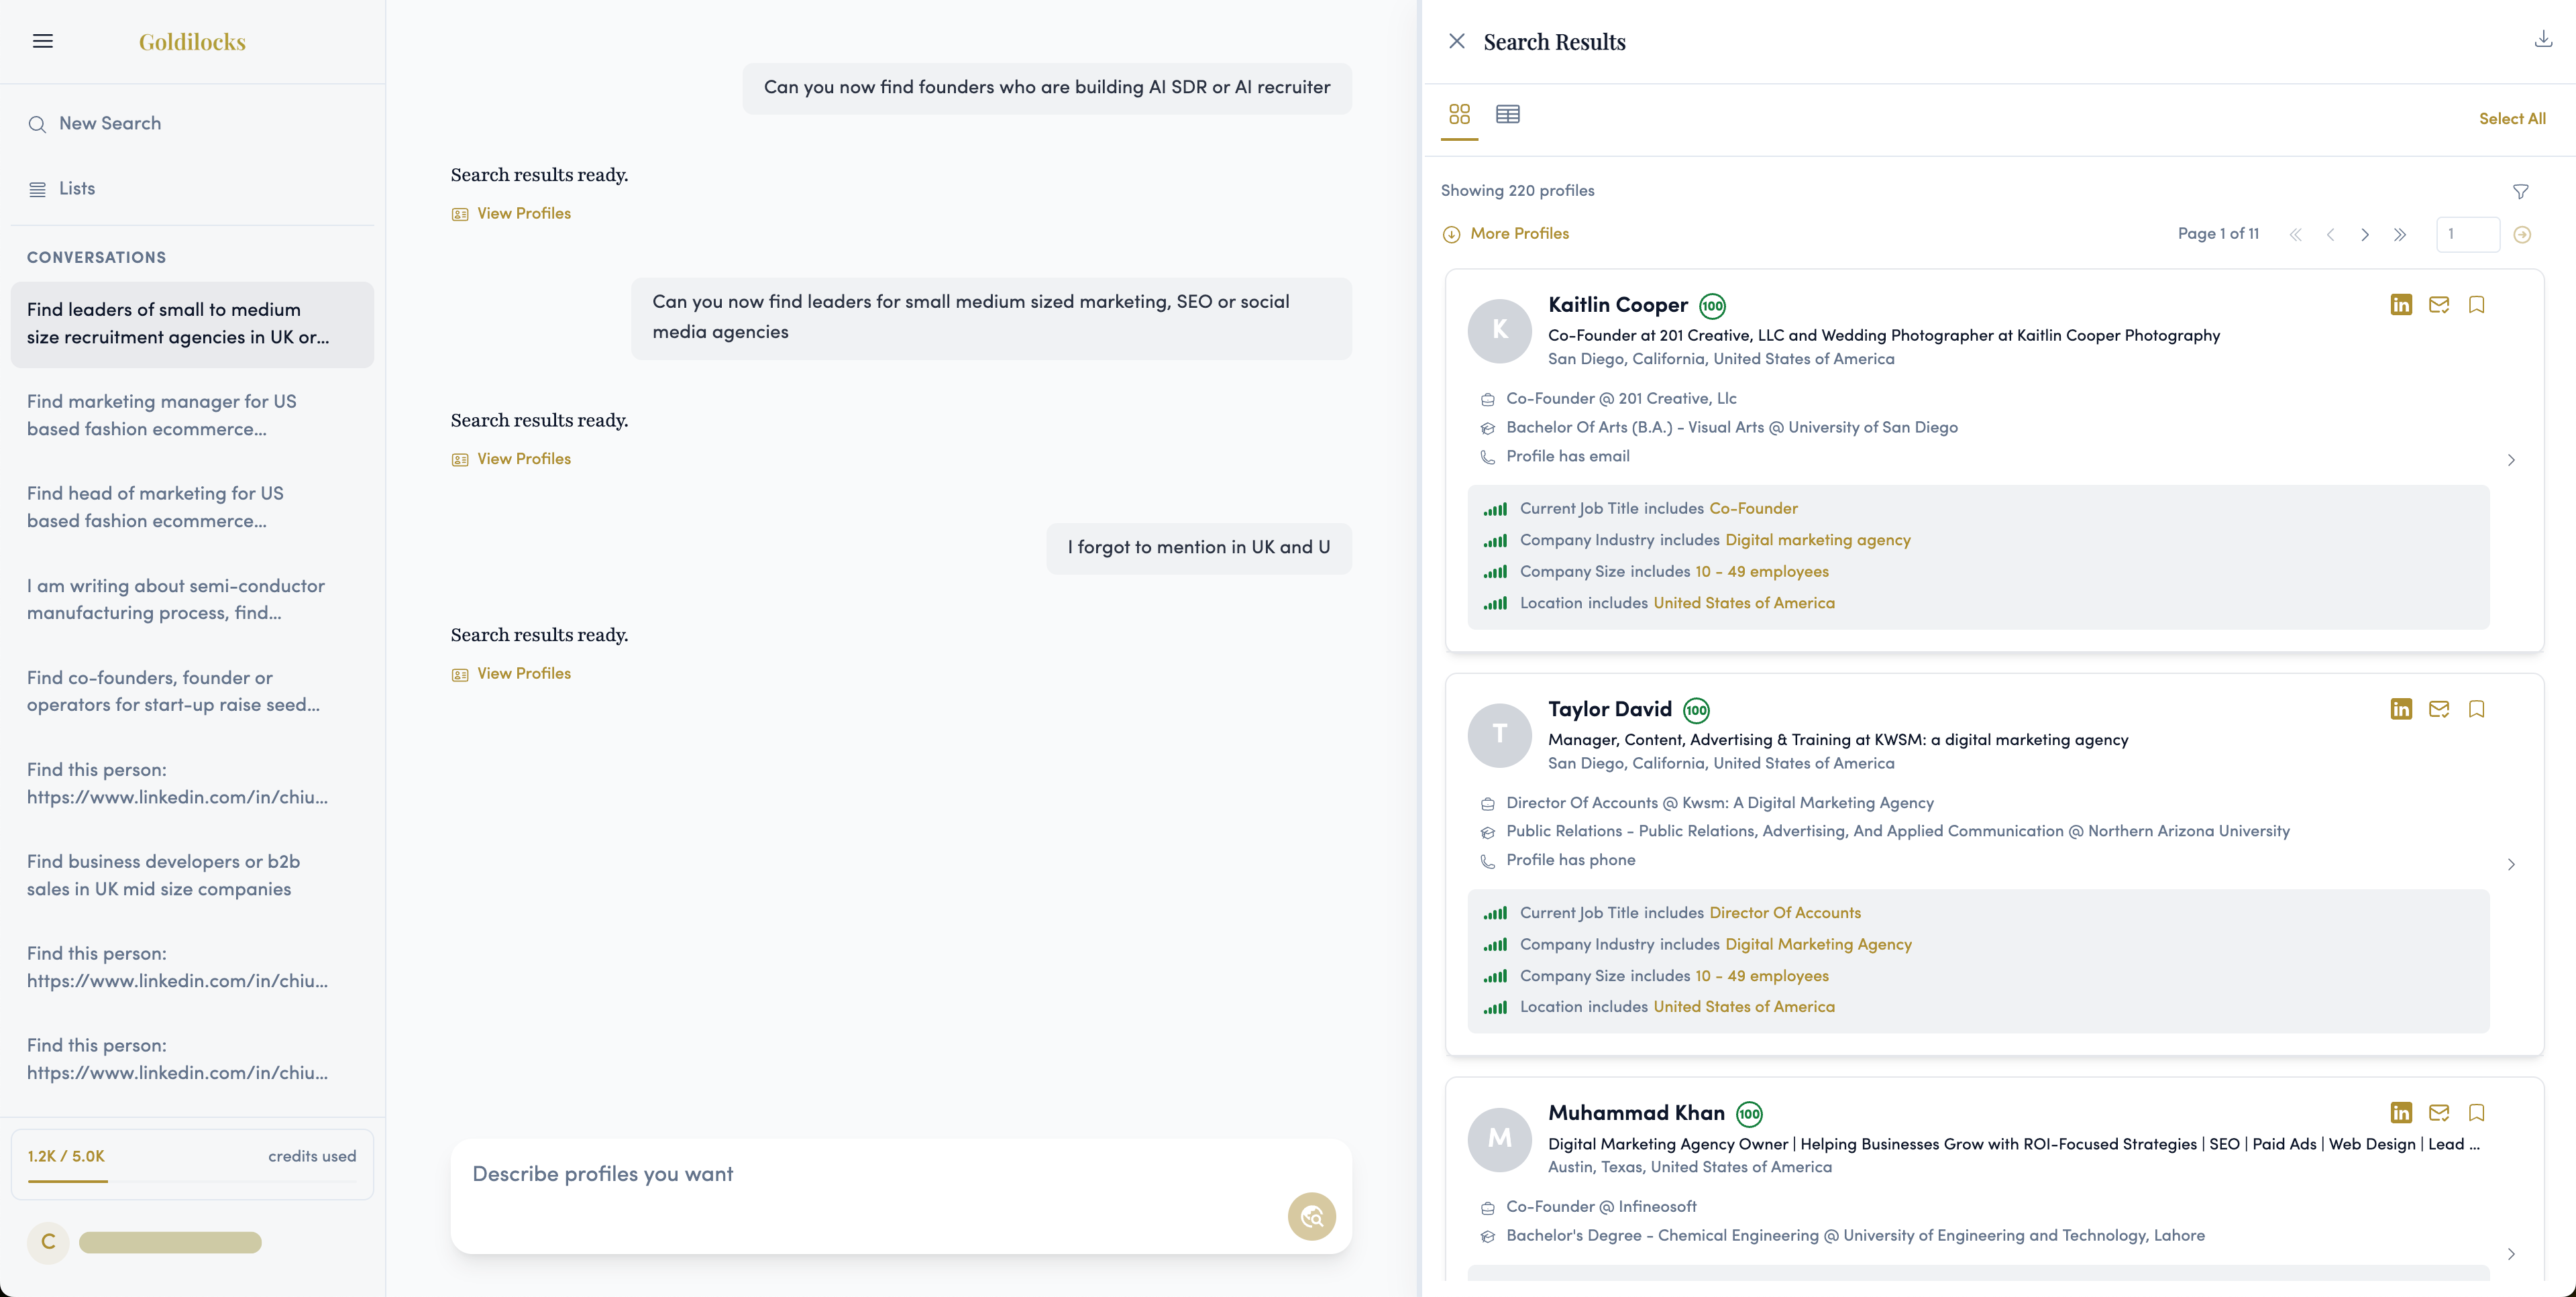The width and height of the screenshot is (2576, 1297).
Task: Click the More Profiles download arrow icon
Action: click(x=1452, y=234)
